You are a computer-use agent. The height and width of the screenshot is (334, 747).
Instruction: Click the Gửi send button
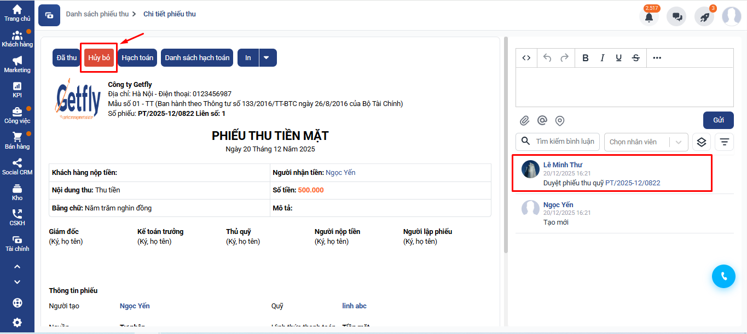coord(718,120)
